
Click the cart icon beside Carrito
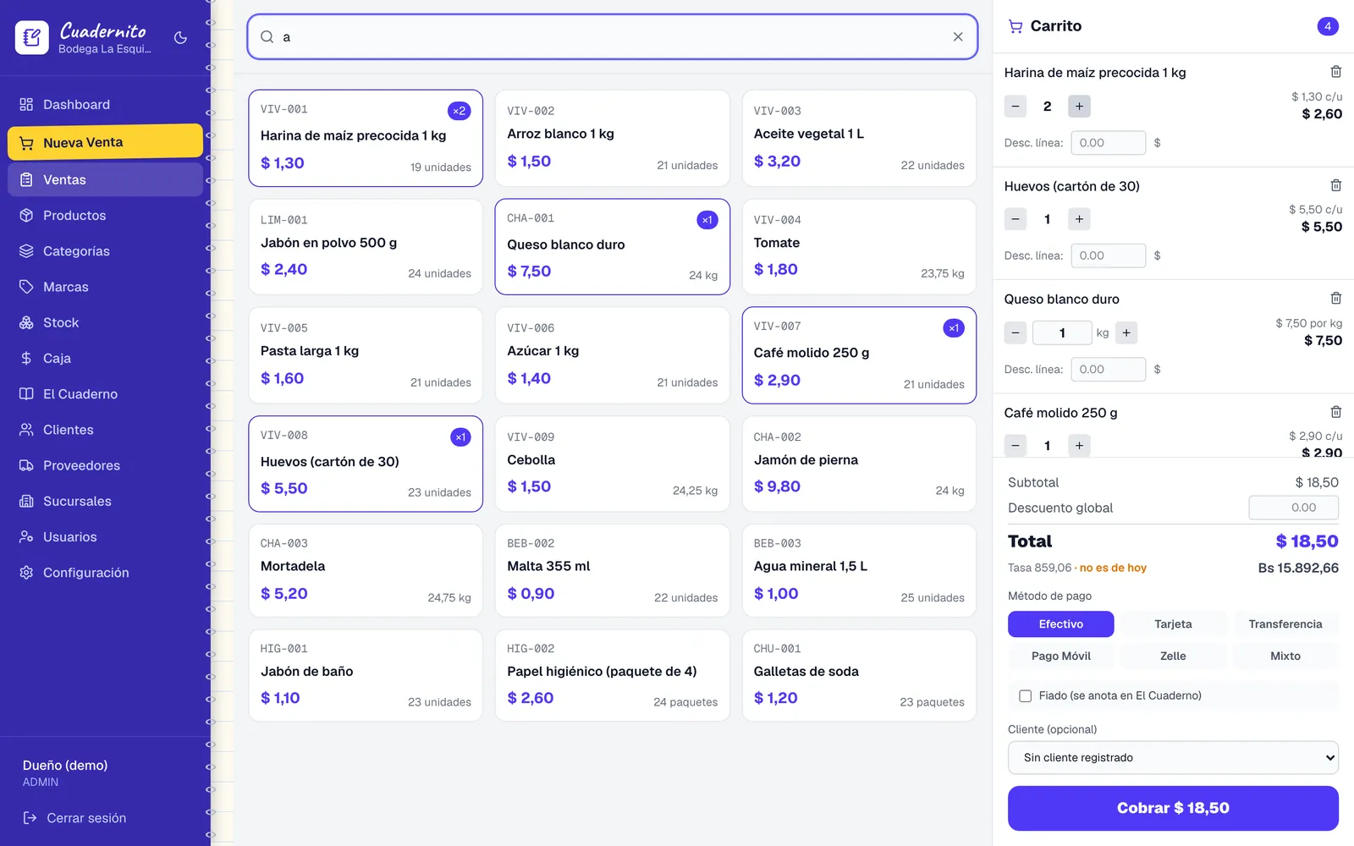coord(1015,26)
